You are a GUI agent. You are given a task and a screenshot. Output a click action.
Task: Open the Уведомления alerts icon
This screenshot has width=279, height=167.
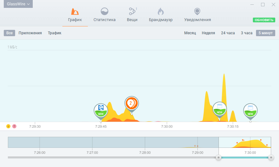pos(197,11)
